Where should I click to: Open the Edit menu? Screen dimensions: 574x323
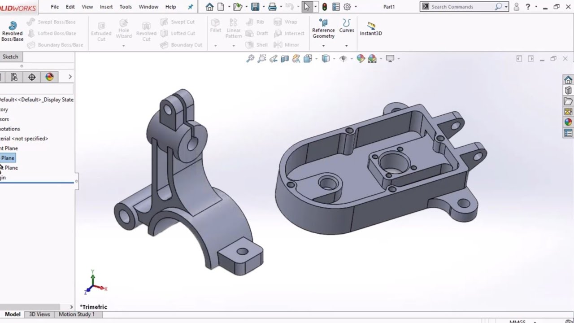pyautogui.click(x=70, y=7)
